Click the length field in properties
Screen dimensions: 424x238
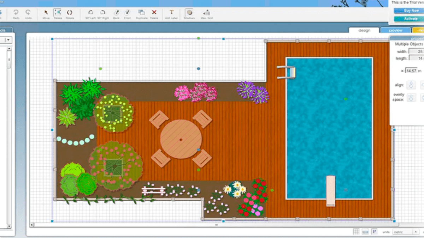click(x=416, y=58)
